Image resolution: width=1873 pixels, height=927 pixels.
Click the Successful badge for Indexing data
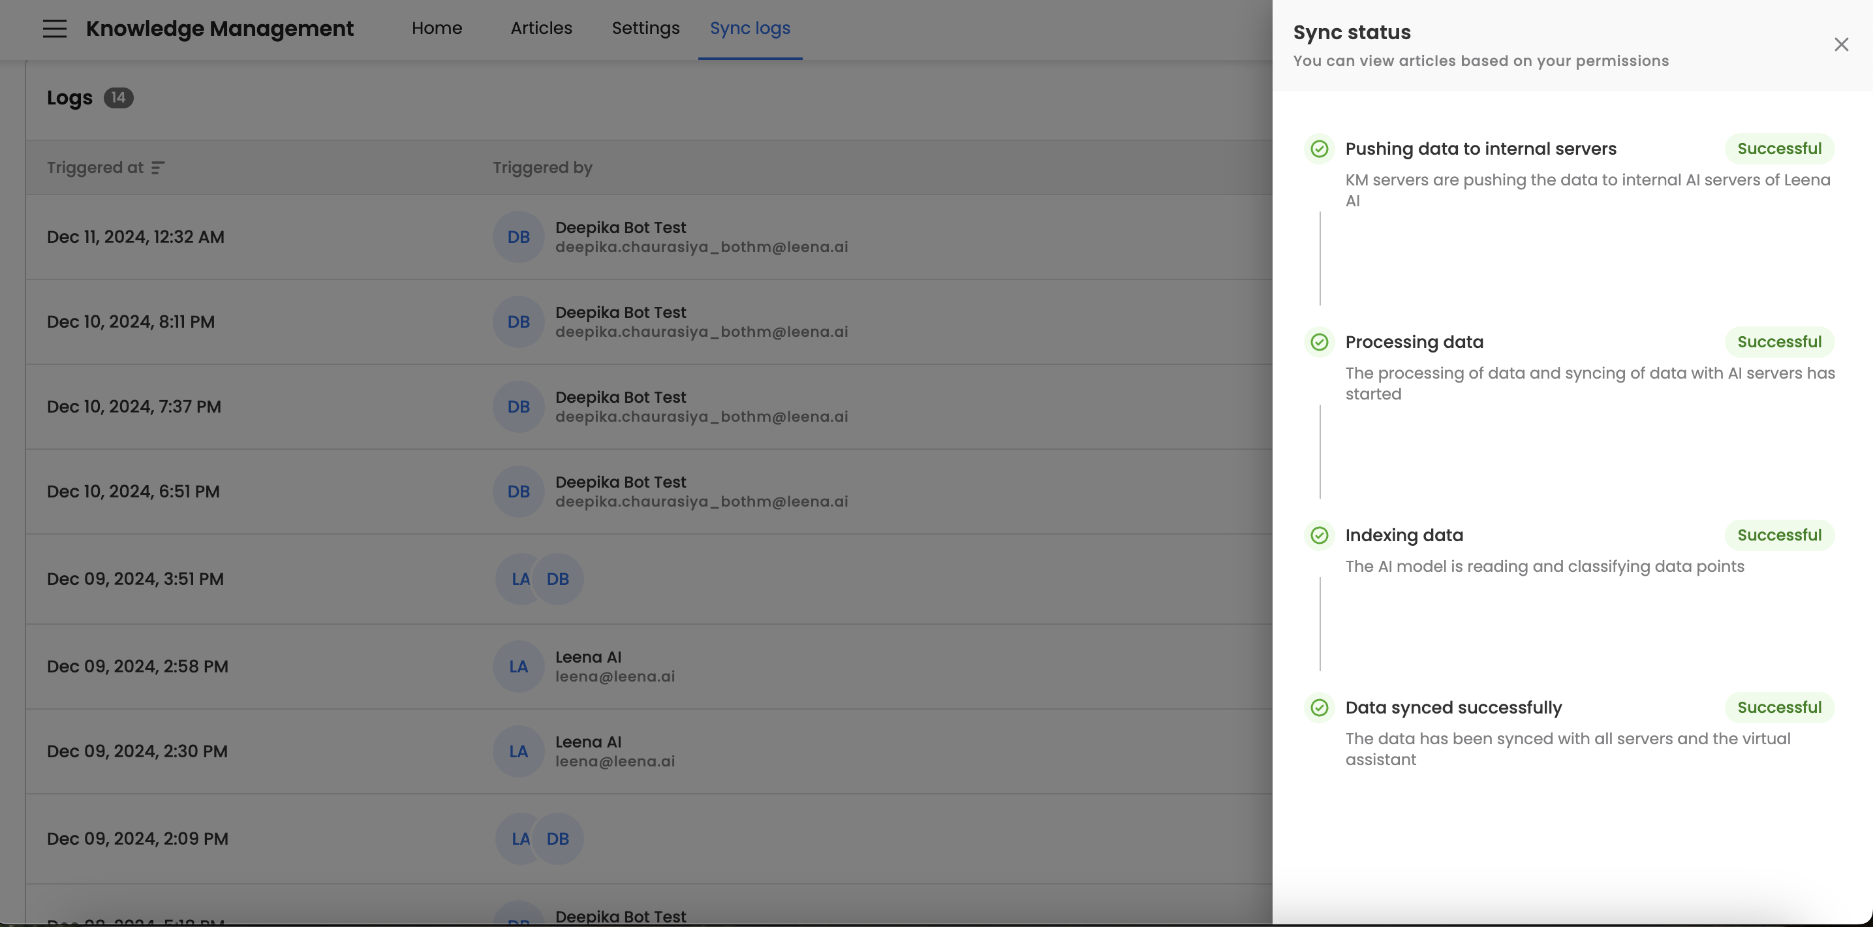1778,536
